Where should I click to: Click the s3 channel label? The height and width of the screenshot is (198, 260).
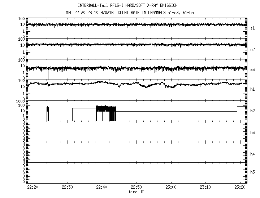point(252,69)
